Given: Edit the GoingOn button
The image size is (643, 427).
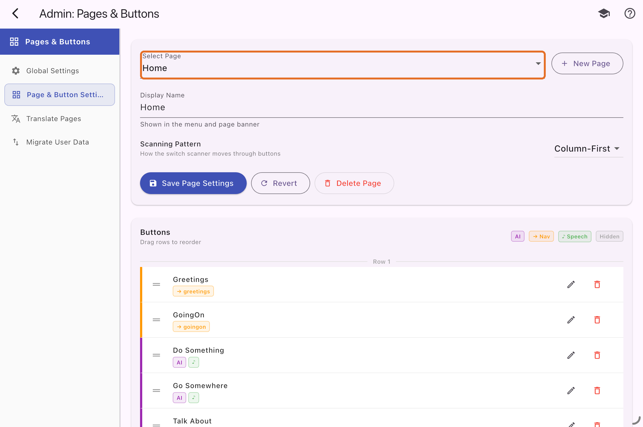Looking at the screenshot, I should click(571, 320).
